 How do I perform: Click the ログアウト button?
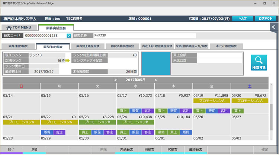[265, 19]
